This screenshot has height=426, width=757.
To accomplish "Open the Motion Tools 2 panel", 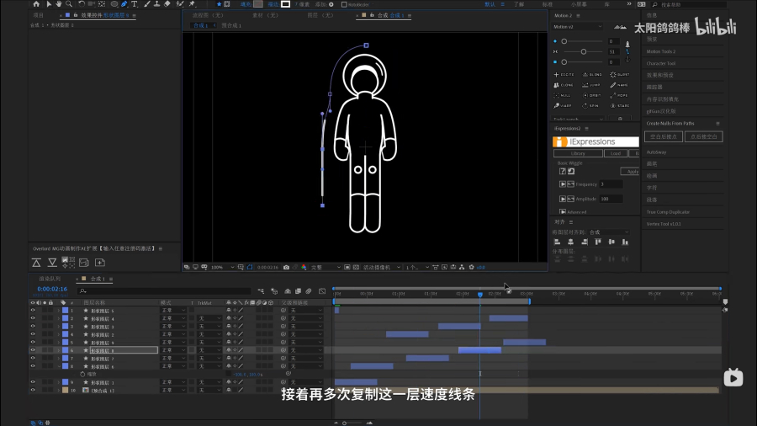I will (661, 51).
